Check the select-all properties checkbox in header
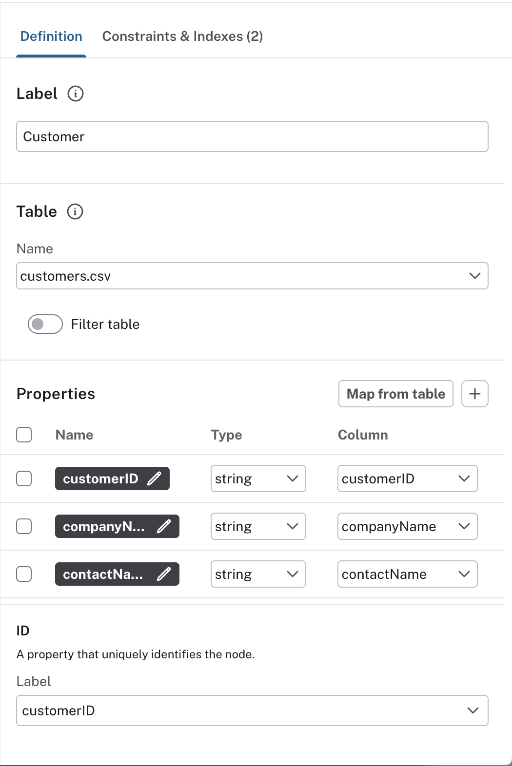The height and width of the screenshot is (766, 512). 24,435
